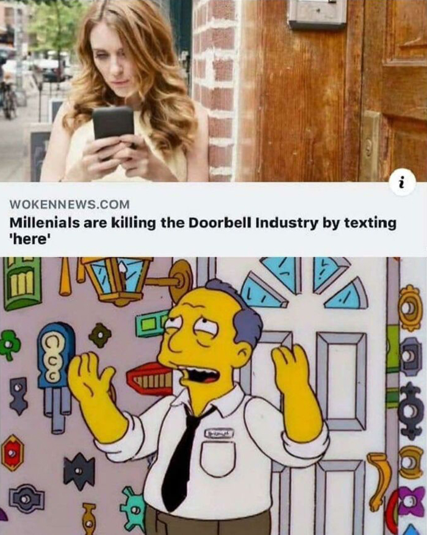Screen dimensions: 427x535
Task: Click the dark star-shaped doorbell plate
Action: tap(79, 471)
